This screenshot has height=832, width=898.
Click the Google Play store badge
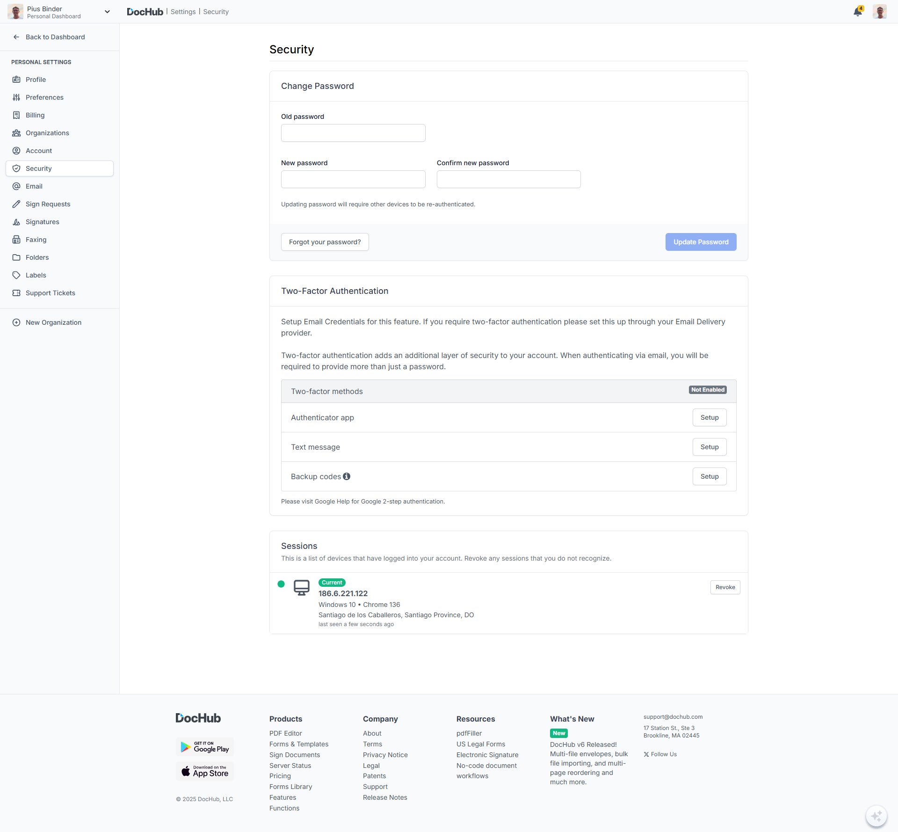tap(205, 747)
